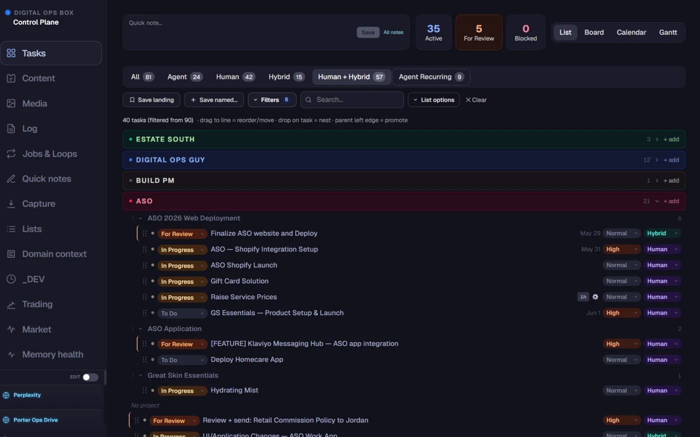Collapse the ASO section chevron
Image resolution: width=700 pixels, height=437 pixels.
657,201
